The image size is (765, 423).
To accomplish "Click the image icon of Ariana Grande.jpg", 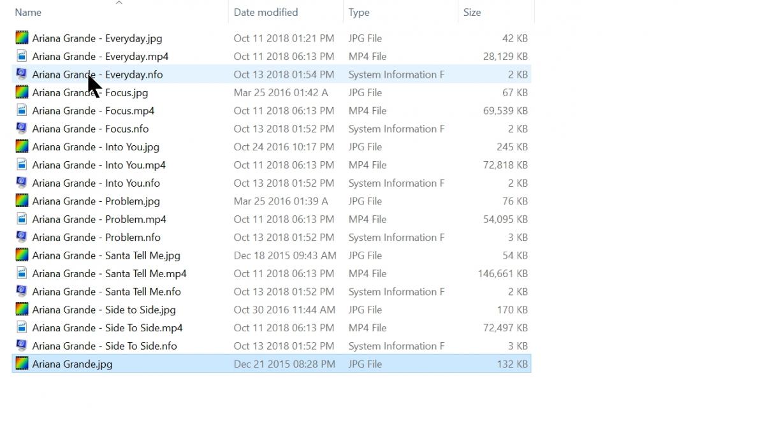I will point(22,364).
